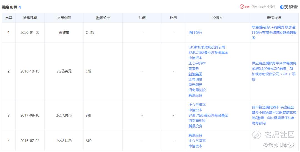Open investor link 渣打银行

click(195, 33)
